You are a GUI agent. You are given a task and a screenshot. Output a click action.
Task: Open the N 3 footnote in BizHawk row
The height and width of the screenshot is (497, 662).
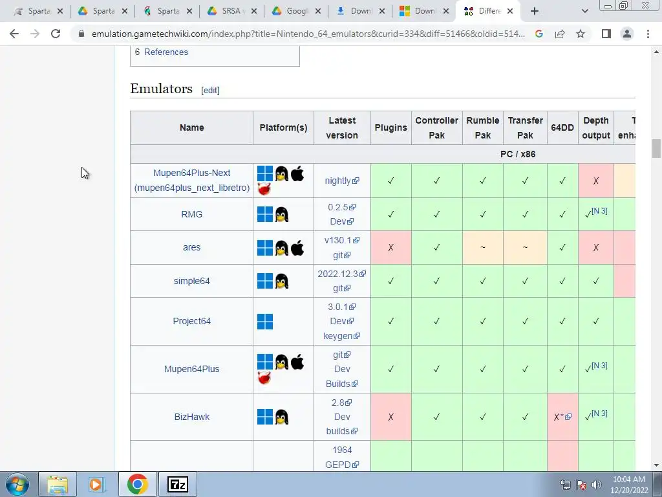599,414
